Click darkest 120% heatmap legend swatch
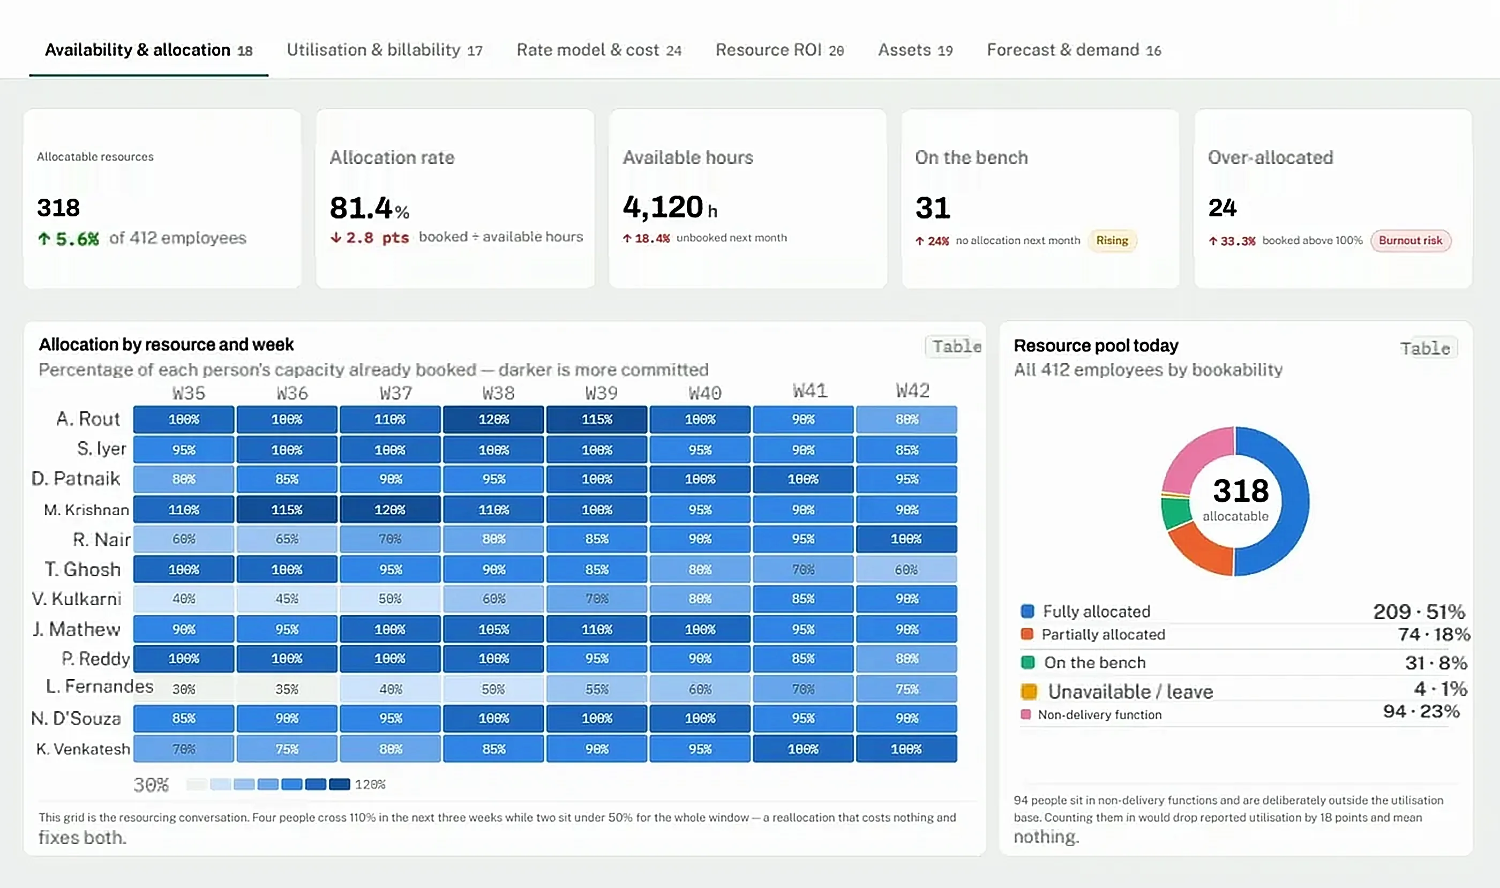Viewport: 1500px width, 888px height. point(340,785)
